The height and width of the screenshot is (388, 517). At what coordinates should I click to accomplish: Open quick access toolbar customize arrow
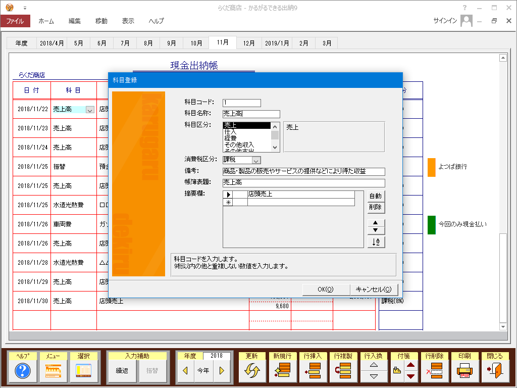coord(25,8)
